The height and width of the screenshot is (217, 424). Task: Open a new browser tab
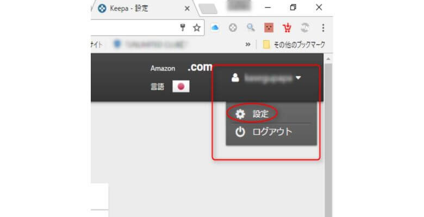208,9
